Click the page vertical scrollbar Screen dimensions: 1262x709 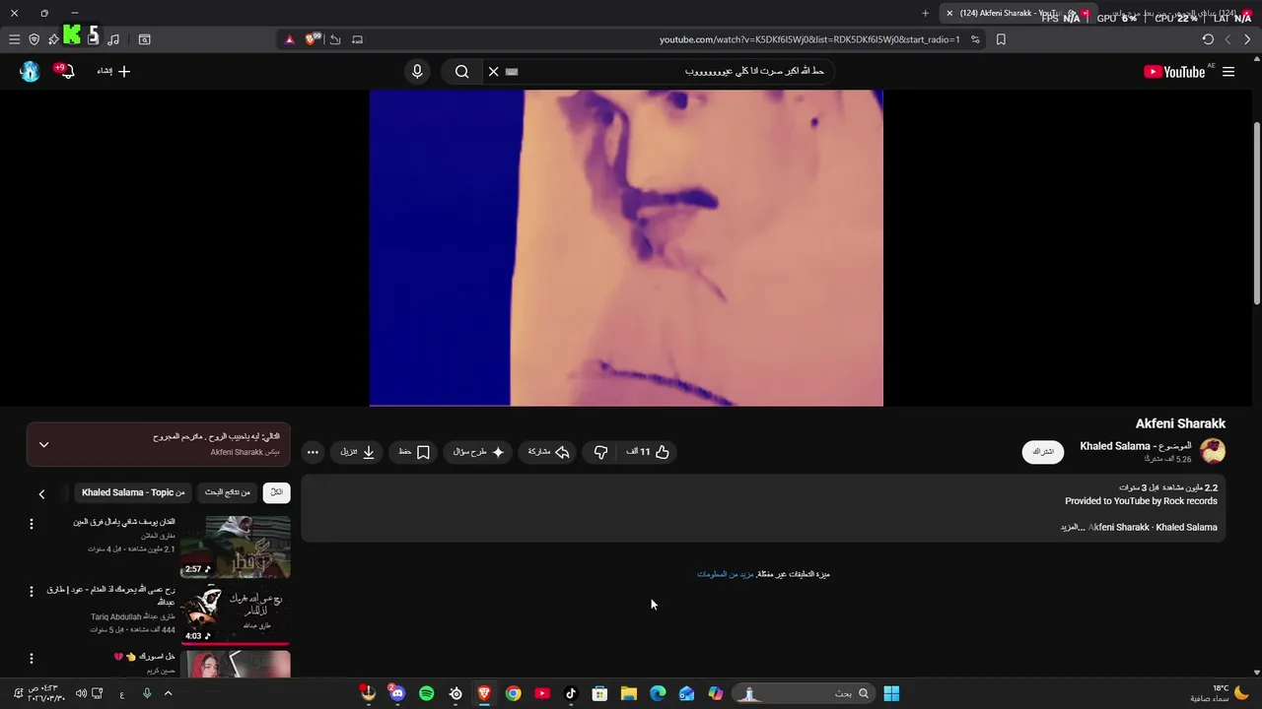pyautogui.click(x=1256, y=213)
